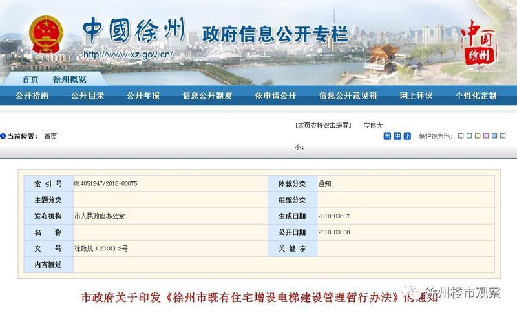This screenshot has width=517, height=315.
Task: Click the 关键字 label cell
Action: pos(293,249)
